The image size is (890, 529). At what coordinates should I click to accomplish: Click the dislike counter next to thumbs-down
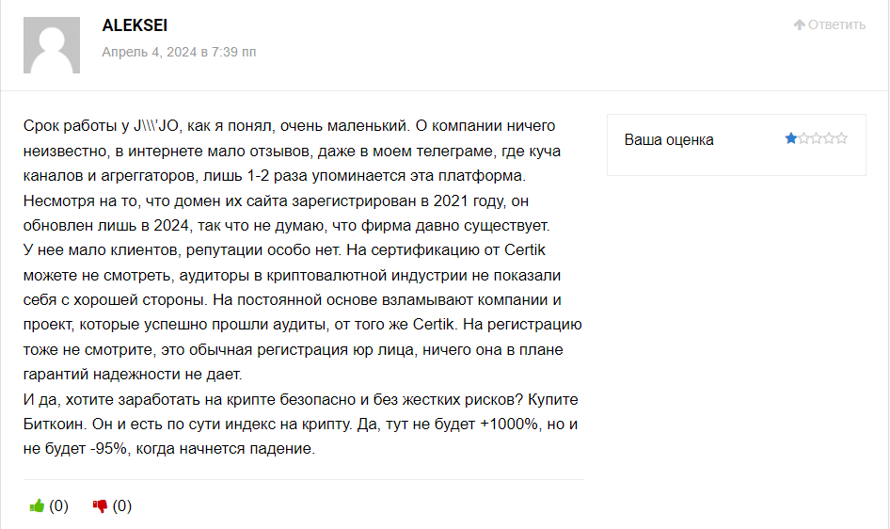point(122,505)
